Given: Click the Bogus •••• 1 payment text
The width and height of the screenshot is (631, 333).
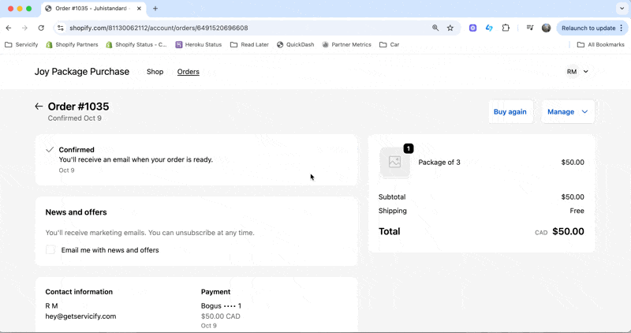Looking at the screenshot, I should (x=221, y=306).
